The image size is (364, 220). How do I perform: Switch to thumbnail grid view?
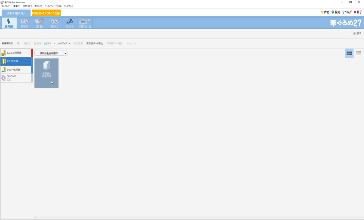point(349,54)
